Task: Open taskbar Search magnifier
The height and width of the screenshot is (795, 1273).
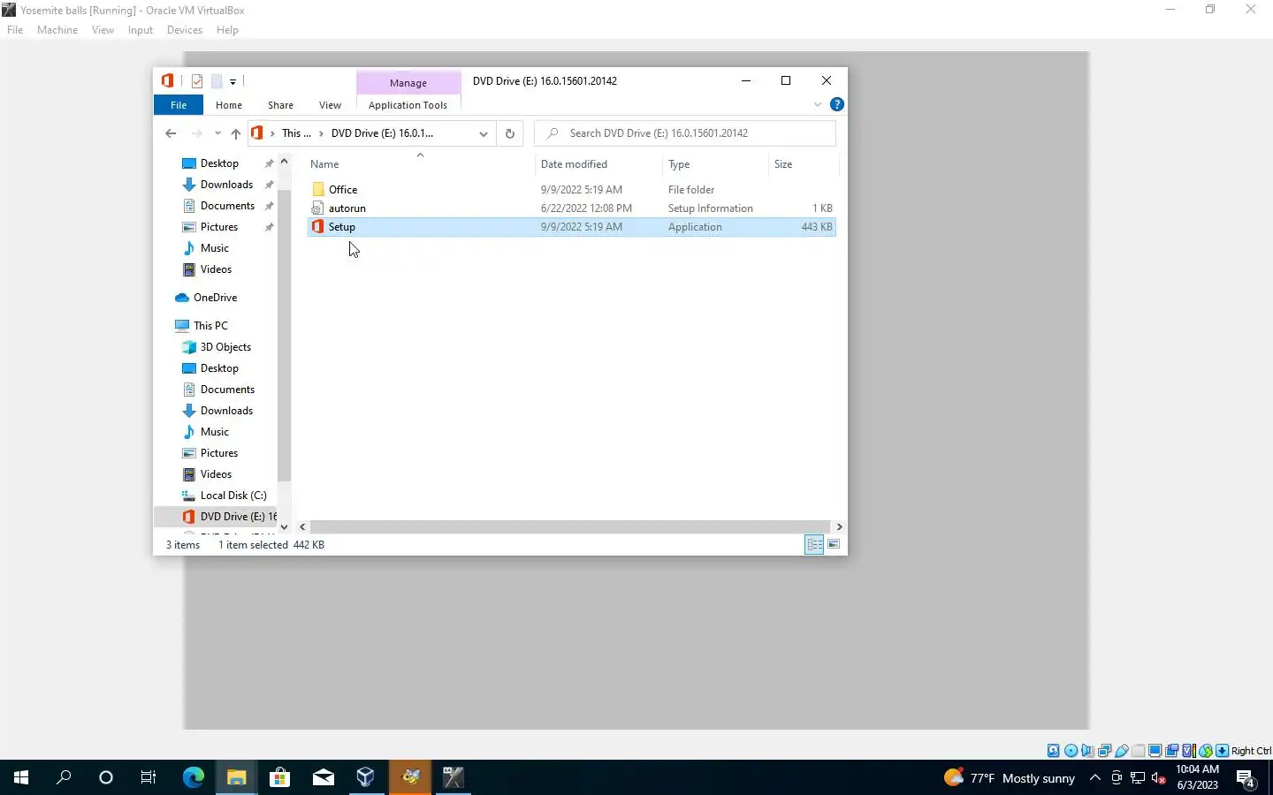Action: pos(64,777)
